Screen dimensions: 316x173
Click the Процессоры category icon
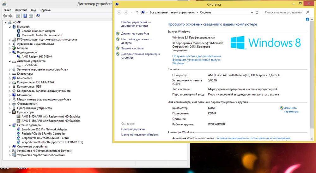pos(14,112)
